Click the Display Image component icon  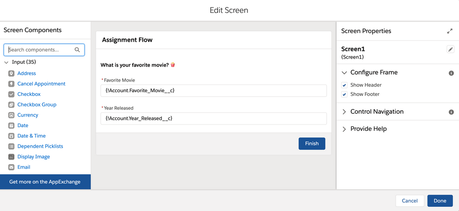[11, 156]
